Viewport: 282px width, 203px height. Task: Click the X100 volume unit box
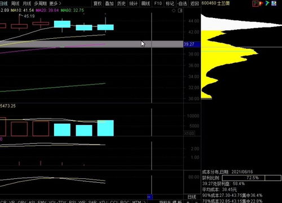[x=190, y=133]
